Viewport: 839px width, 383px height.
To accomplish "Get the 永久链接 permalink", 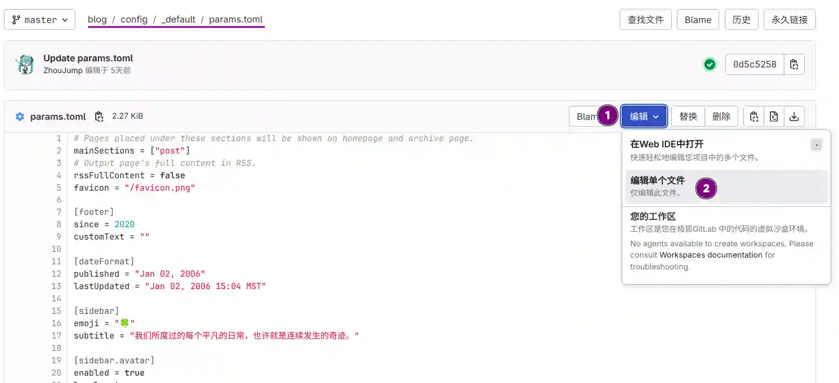I will (789, 20).
